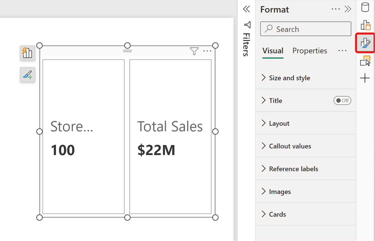This screenshot has height=241, width=375.
Task: Click the Total Sales label text
Action: click(170, 126)
